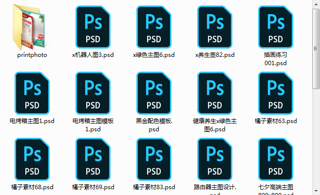Select the 橘子素材63.psd file icon
The height and width of the screenshot is (195, 320).
[x=276, y=93]
